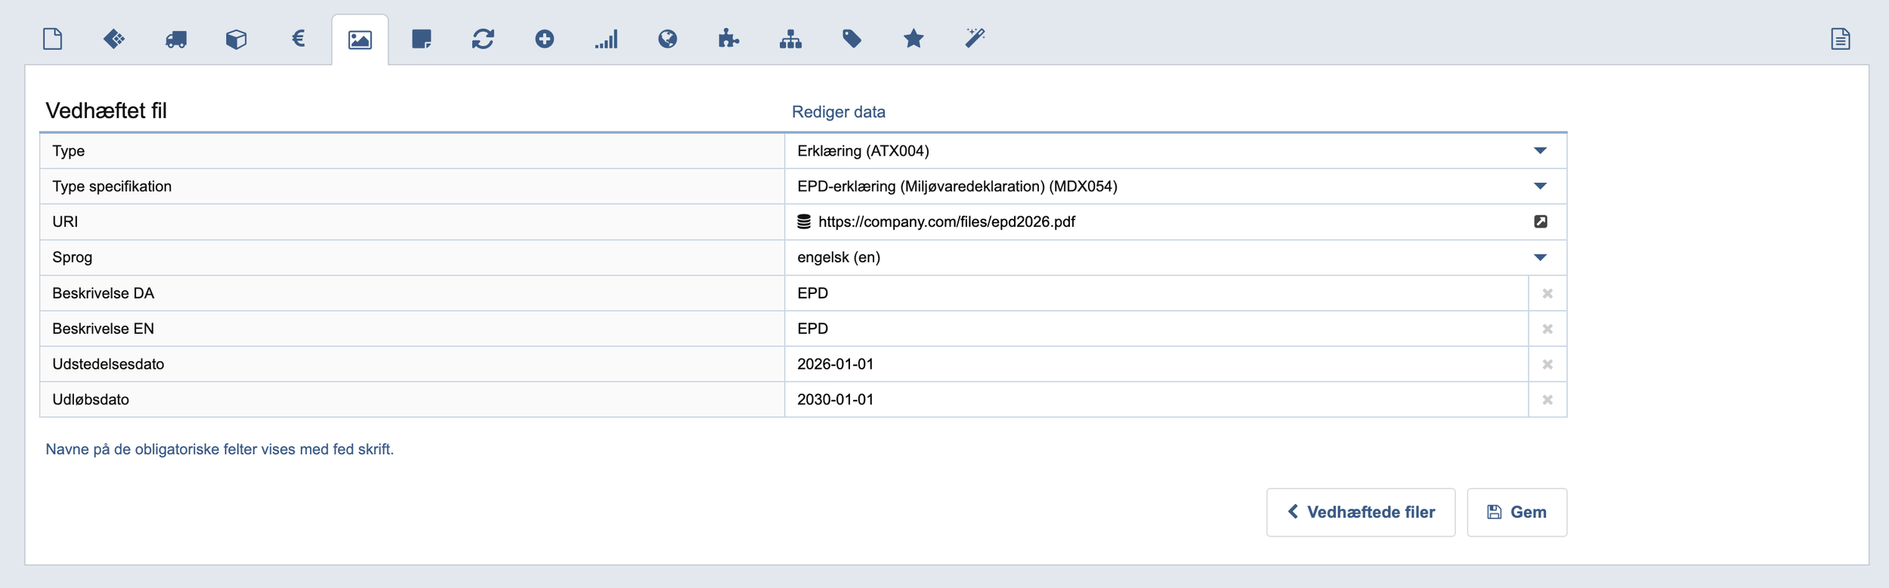1889x588 pixels.
Task: Open the URI external link icon
Action: (x=1541, y=221)
